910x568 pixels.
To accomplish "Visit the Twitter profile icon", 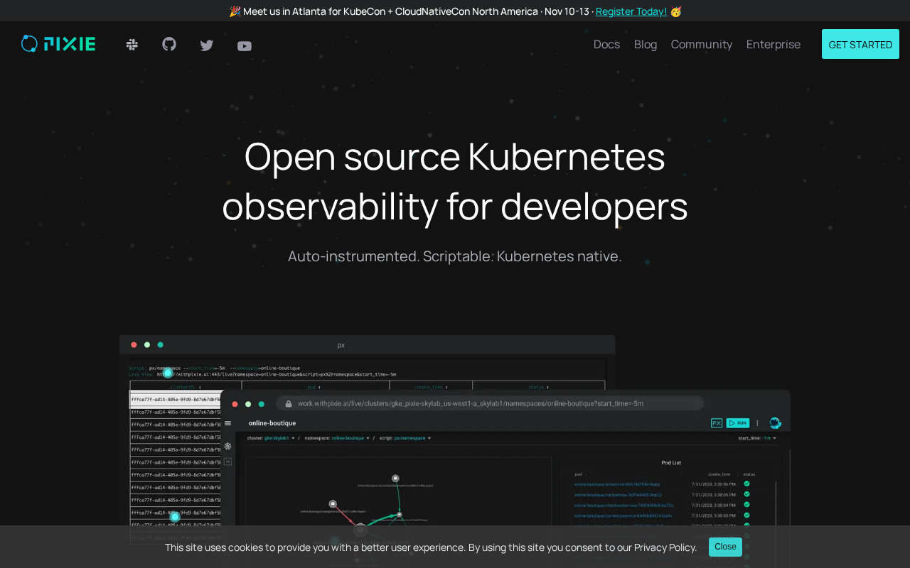I will [x=207, y=45].
